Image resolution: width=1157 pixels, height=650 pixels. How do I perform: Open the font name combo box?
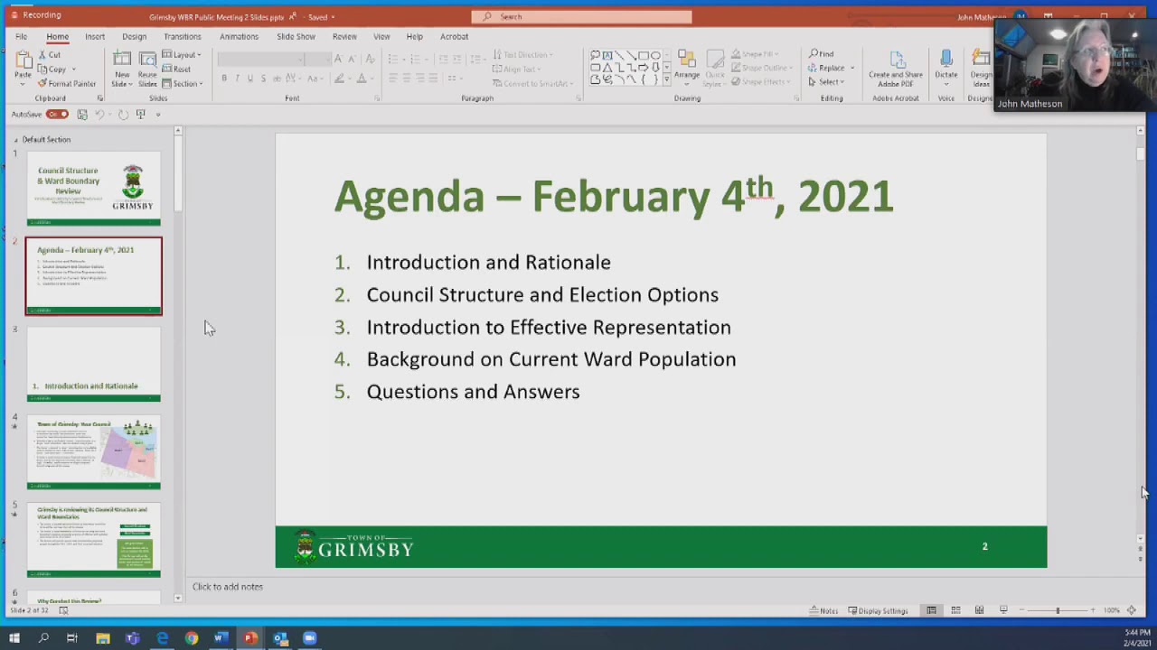[260, 60]
